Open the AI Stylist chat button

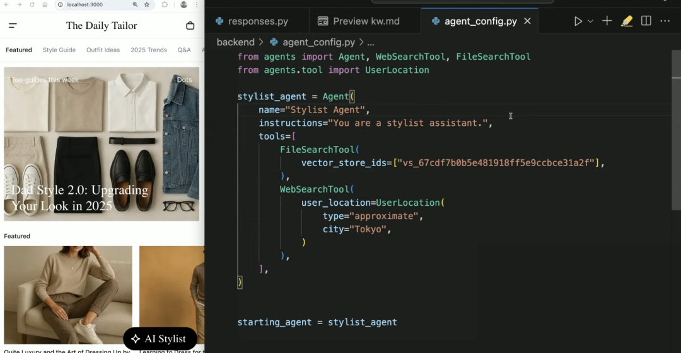pos(160,339)
